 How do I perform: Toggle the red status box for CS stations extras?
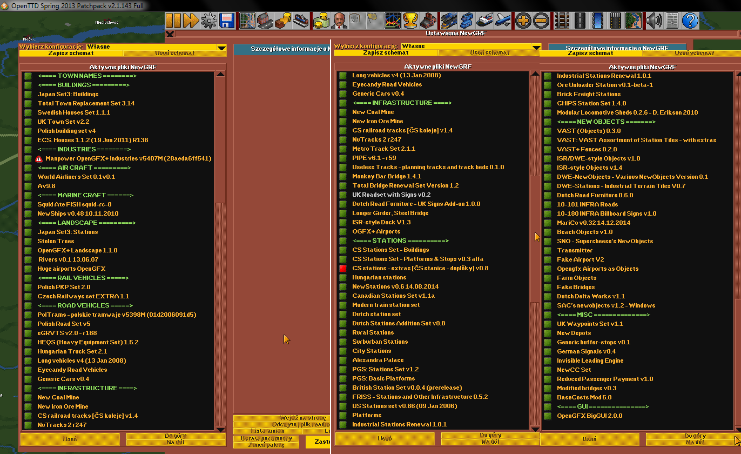click(x=342, y=268)
